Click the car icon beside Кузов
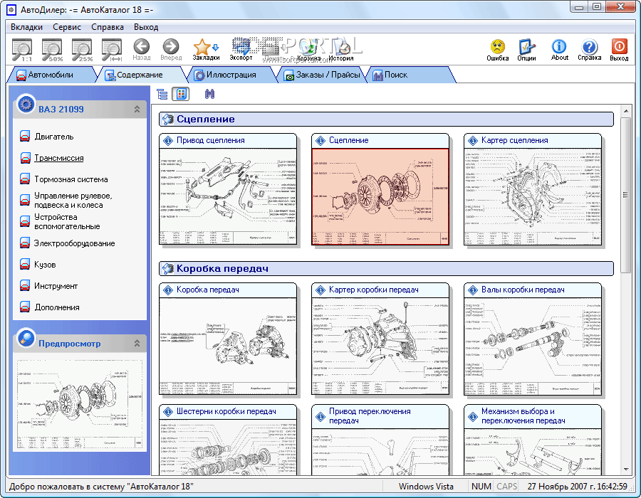Image resolution: width=641 pixels, height=498 pixels. pyautogui.click(x=25, y=265)
